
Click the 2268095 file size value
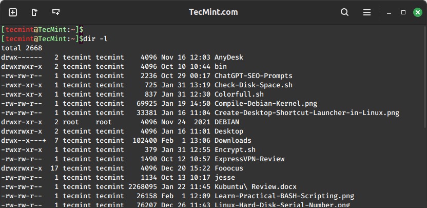pos(143,187)
